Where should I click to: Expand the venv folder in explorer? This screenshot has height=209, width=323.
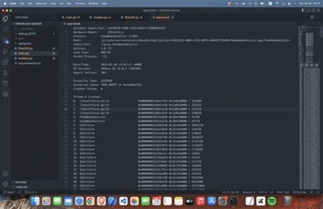35,39
